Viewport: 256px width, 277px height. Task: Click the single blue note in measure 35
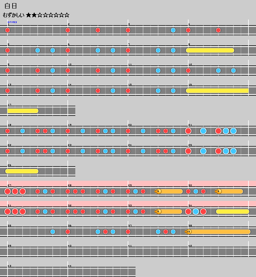click(53, 232)
